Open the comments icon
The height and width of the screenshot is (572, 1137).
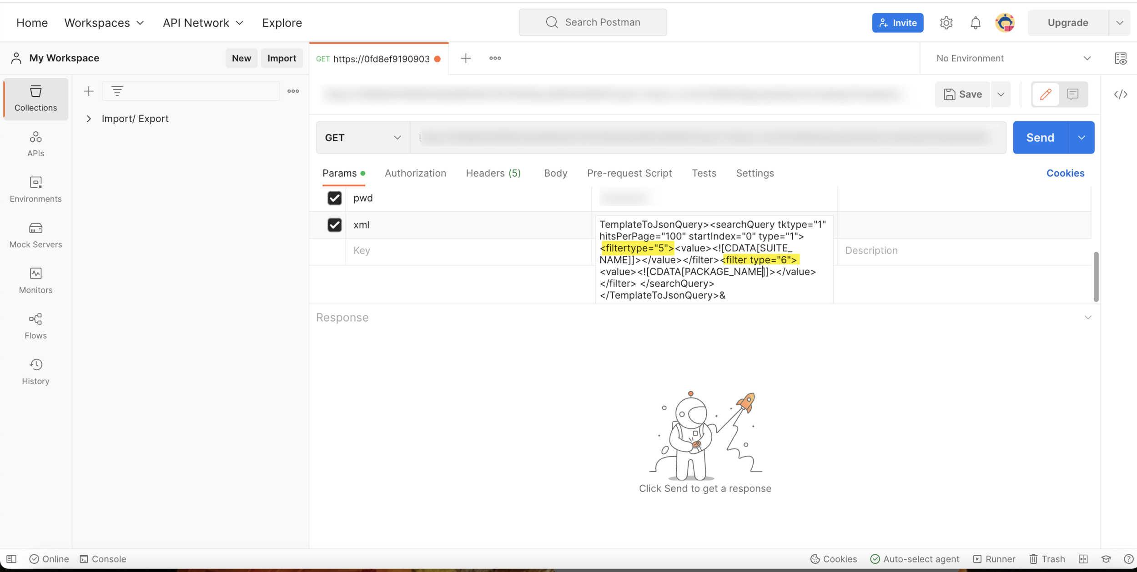[1072, 95]
